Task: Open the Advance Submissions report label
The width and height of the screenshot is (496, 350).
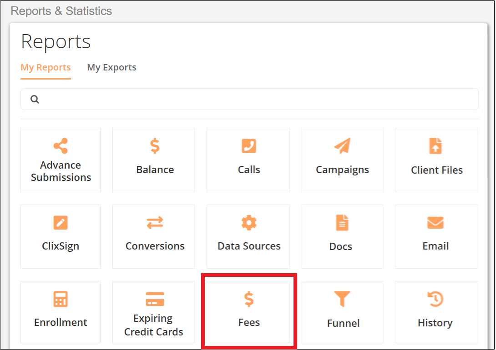Action: (x=61, y=171)
